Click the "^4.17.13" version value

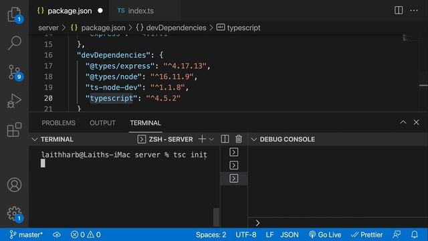(x=185, y=66)
